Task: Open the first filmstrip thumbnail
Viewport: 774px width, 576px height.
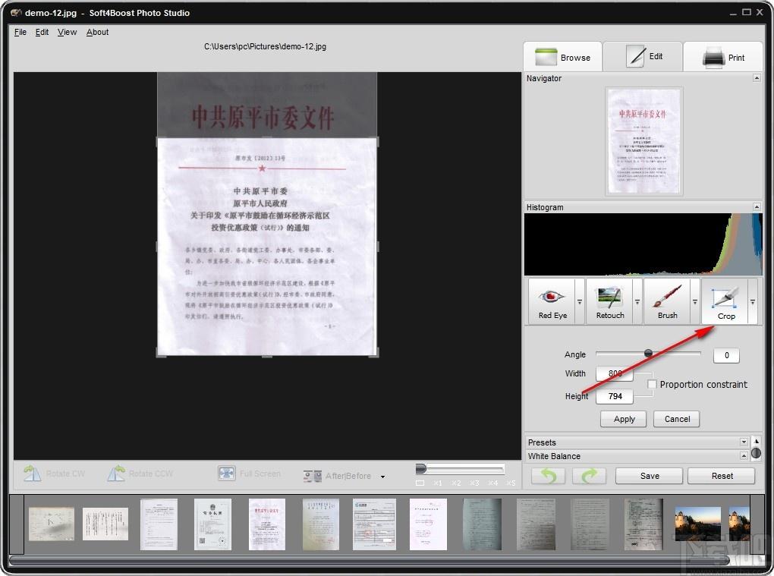Action: [x=52, y=524]
